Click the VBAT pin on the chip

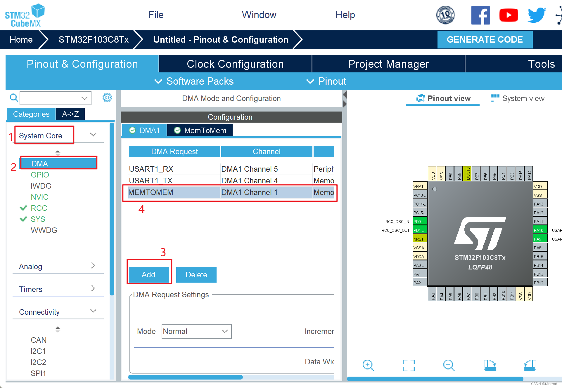tap(420, 186)
